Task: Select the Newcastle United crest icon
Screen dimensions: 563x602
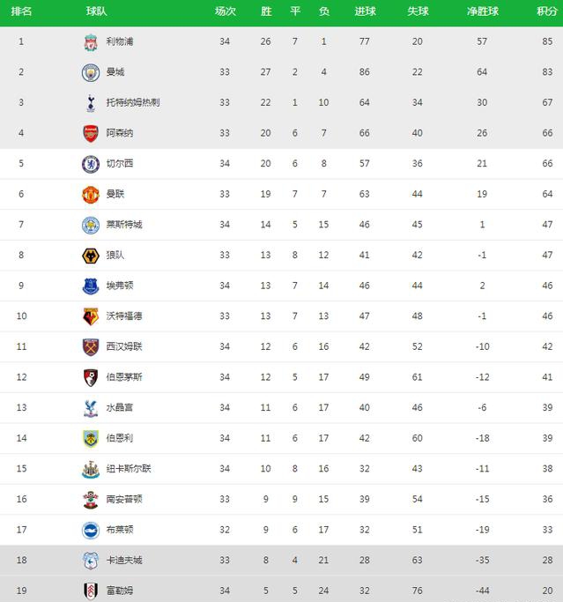Action: (91, 469)
